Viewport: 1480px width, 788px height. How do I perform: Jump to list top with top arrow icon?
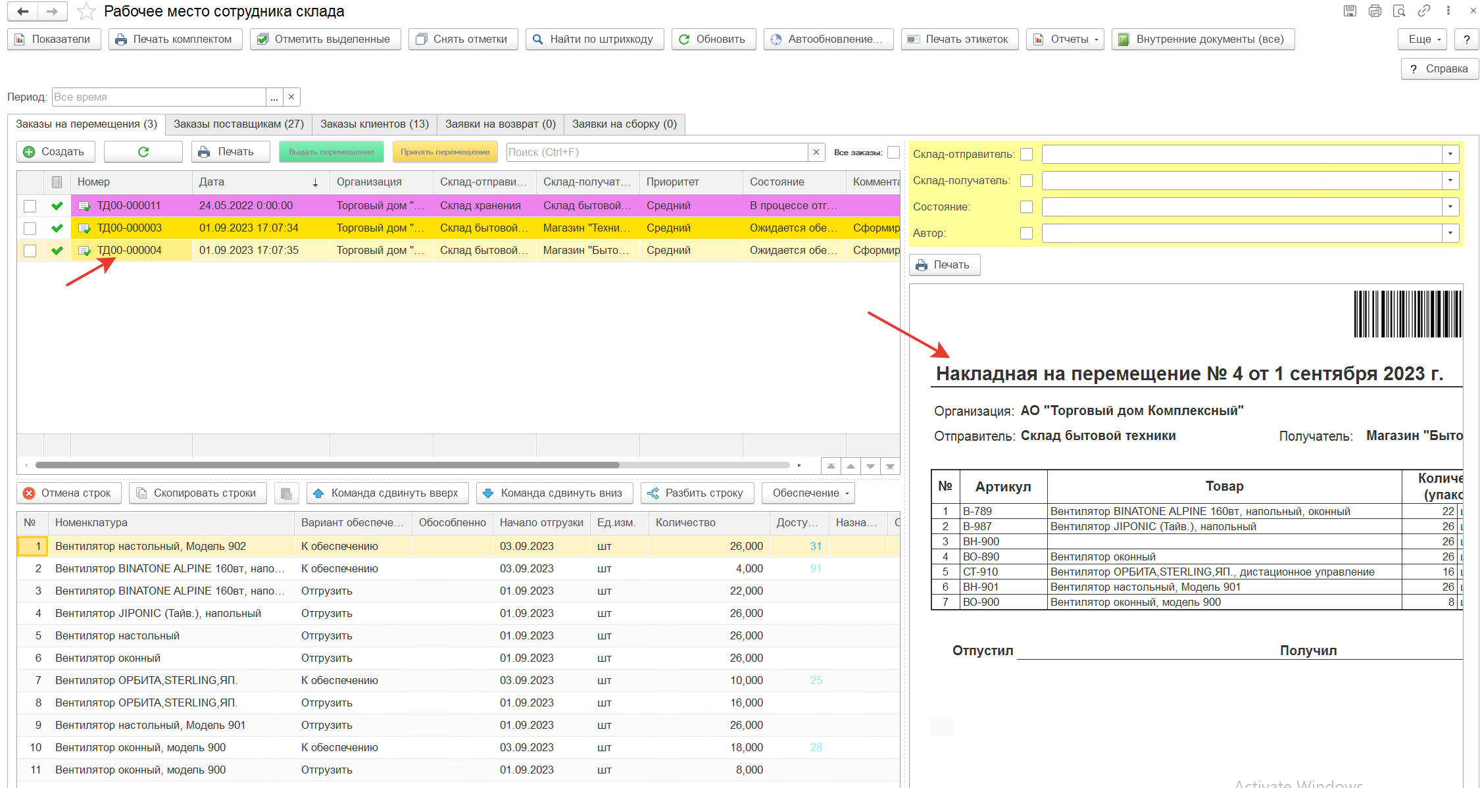(x=831, y=466)
